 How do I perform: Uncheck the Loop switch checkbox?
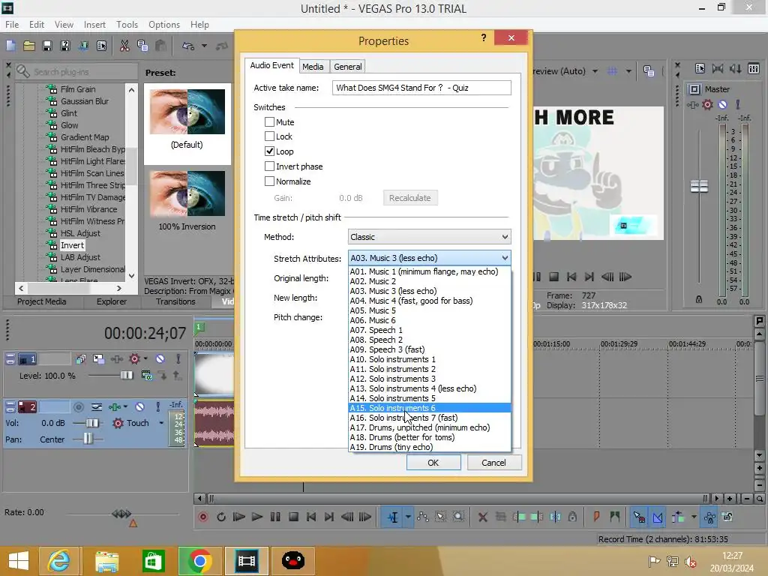[x=269, y=151]
